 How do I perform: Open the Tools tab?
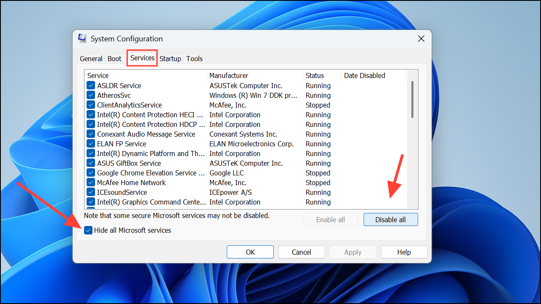[194, 59]
